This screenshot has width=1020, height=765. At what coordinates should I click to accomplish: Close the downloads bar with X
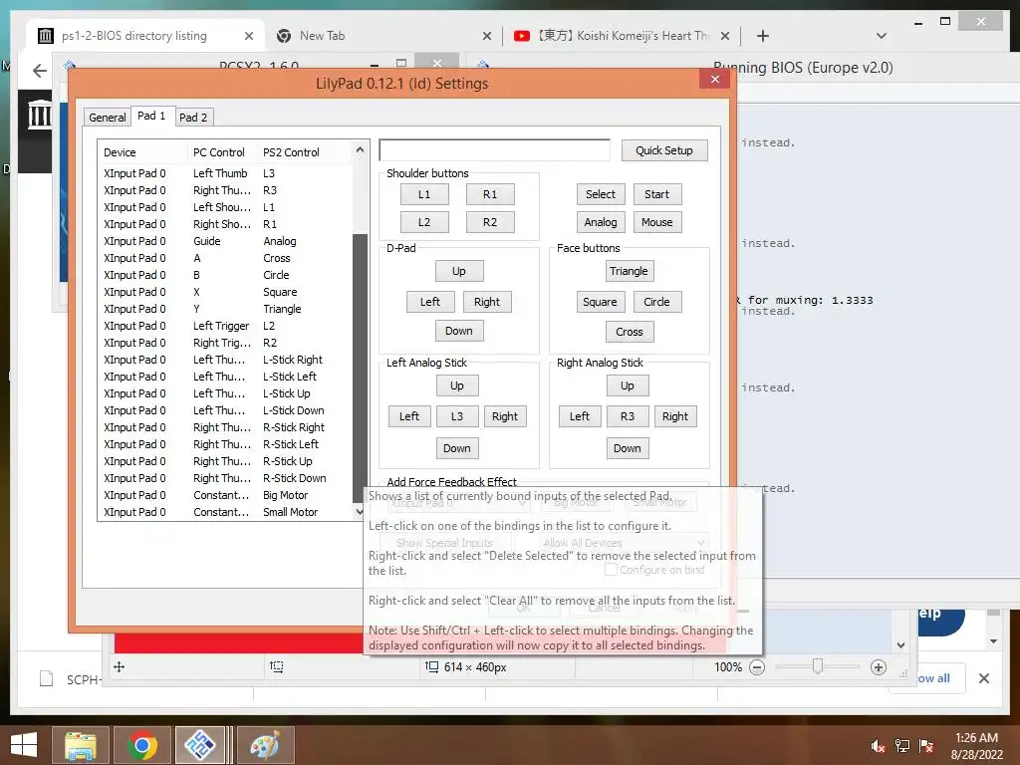984,678
